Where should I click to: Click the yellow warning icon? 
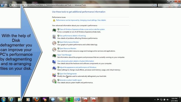tap(54, 20)
